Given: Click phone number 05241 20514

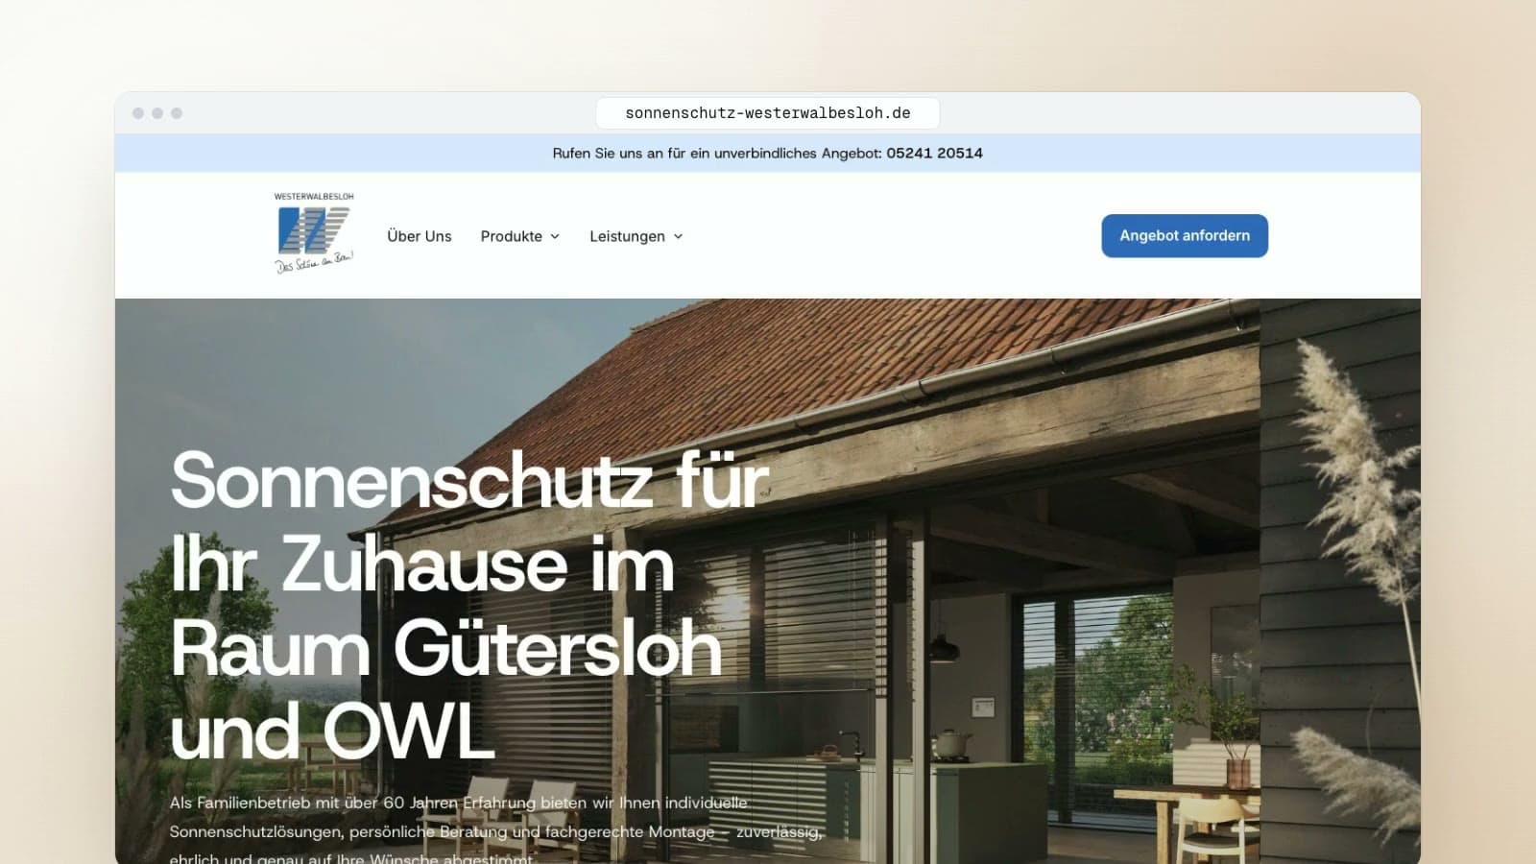Looking at the screenshot, I should click(x=934, y=154).
